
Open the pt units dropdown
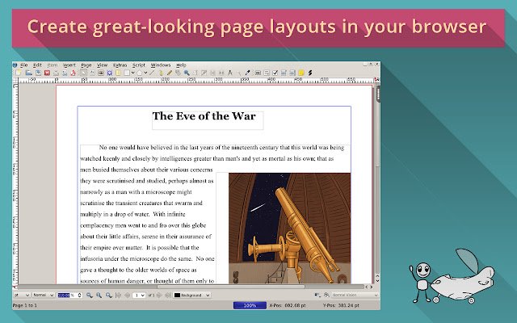tap(22, 295)
